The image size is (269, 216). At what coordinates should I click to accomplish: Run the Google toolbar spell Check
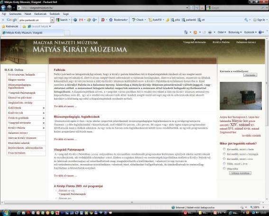tap(138, 20)
